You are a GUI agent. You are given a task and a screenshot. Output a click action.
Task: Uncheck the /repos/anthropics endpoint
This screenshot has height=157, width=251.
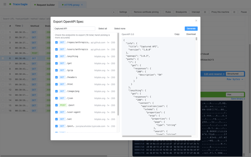(x=56, y=42)
